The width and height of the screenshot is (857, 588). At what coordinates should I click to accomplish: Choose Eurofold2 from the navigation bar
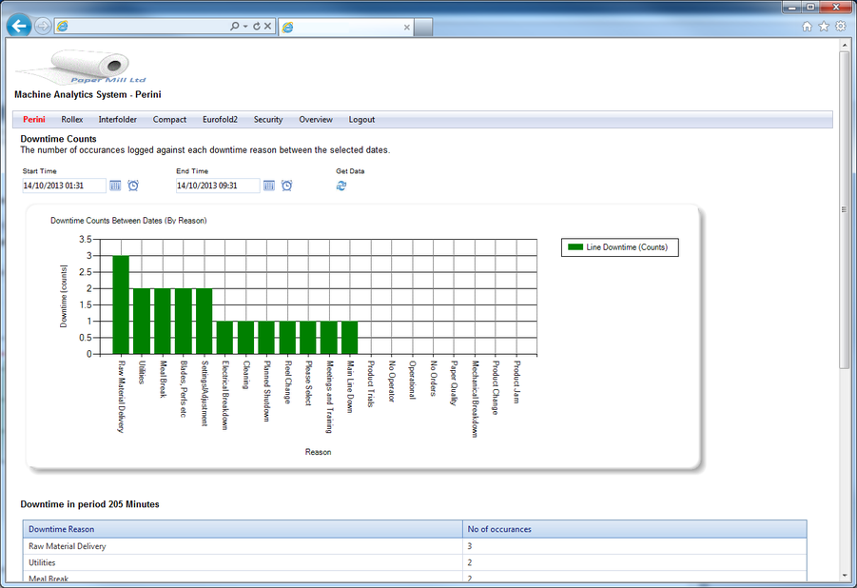pyautogui.click(x=221, y=120)
